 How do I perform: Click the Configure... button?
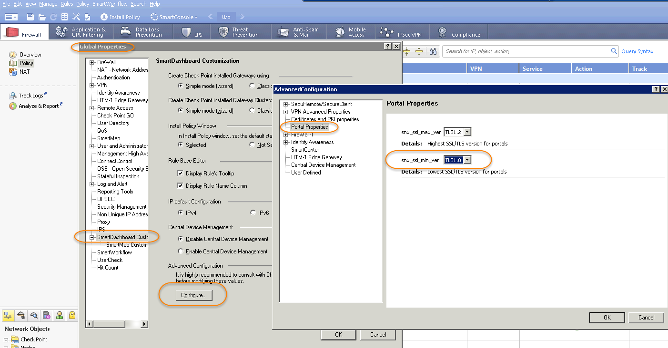[x=194, y=295]
